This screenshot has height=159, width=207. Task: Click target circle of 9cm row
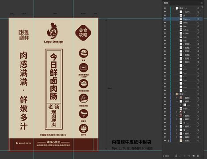click(x=198, y=26)
